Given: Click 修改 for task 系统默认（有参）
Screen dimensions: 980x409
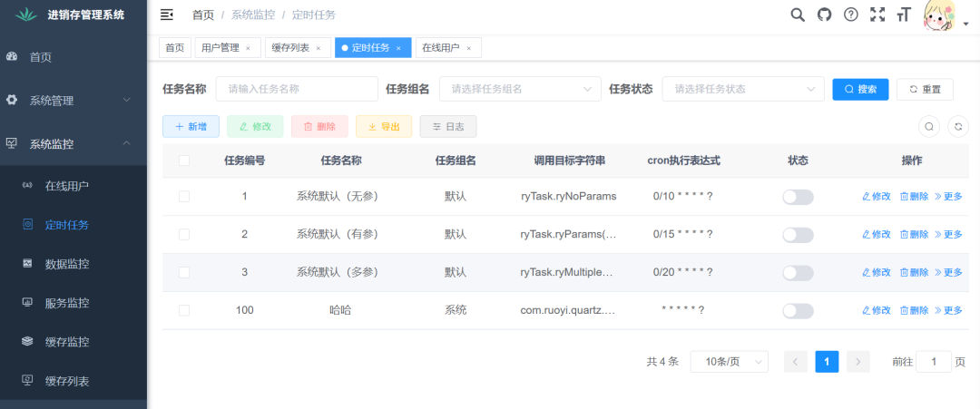Looking at the screenshot, I should point(877,235).
